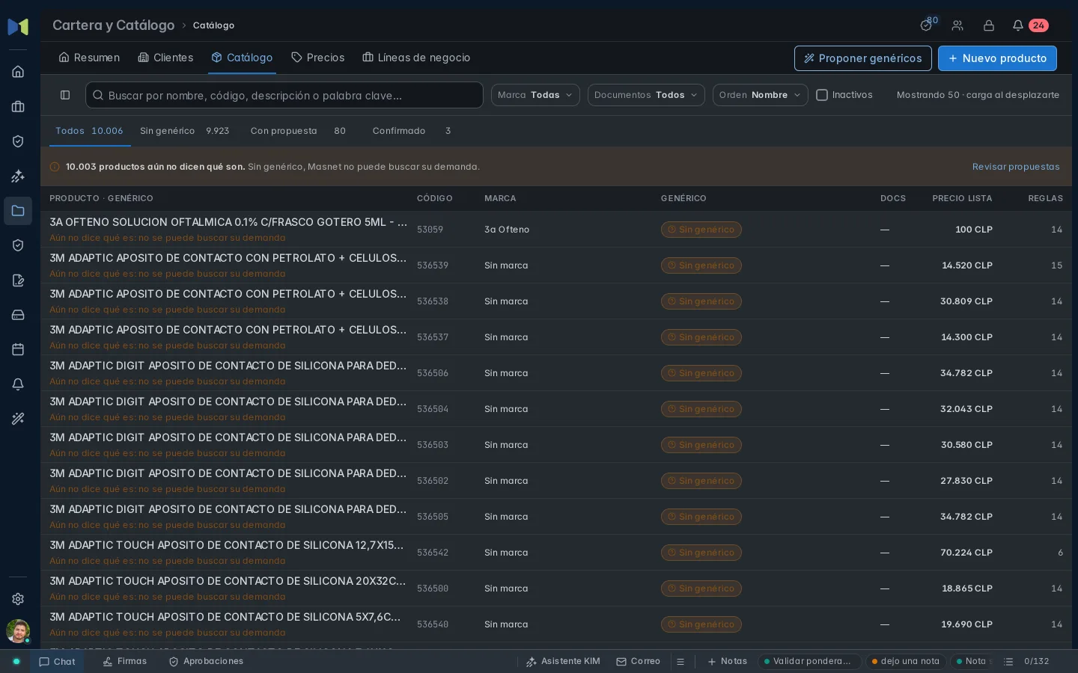Click the Sin genérico badge for code 536542
The image size is (1078, 673).
pos(701,553)
